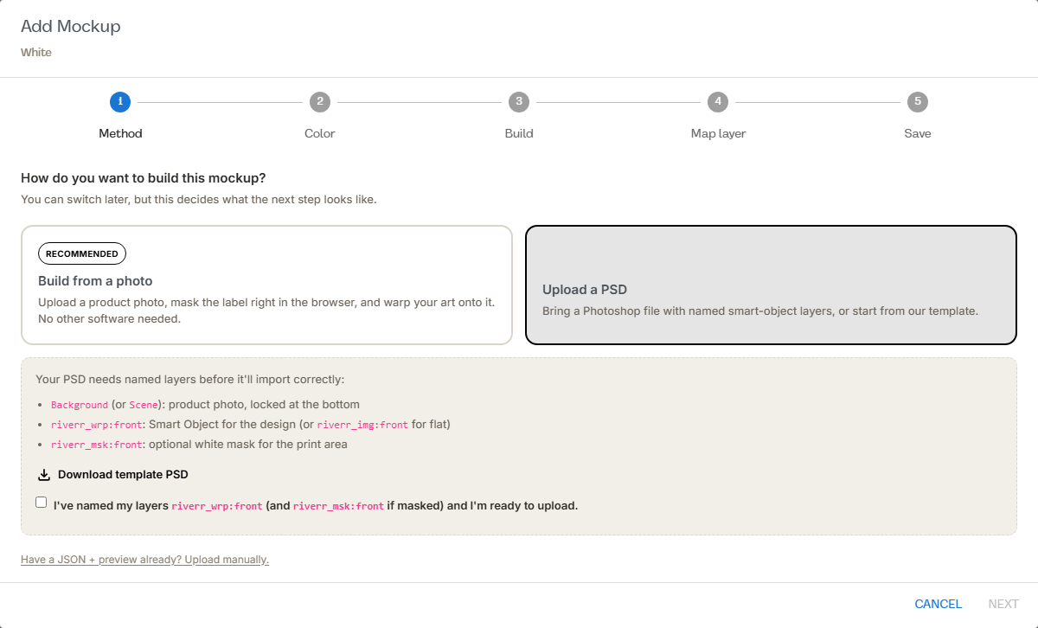Screen dimensions: 1038x628
Task: Select step 4 Map layer circle
Action: pyautogui.click(x=718, y=102)
